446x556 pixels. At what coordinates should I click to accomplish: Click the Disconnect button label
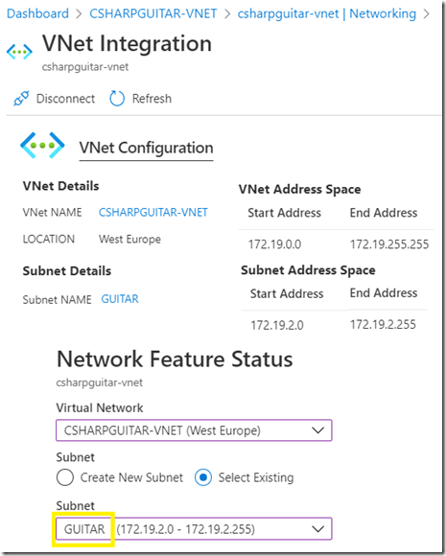(x=65, y=98)
